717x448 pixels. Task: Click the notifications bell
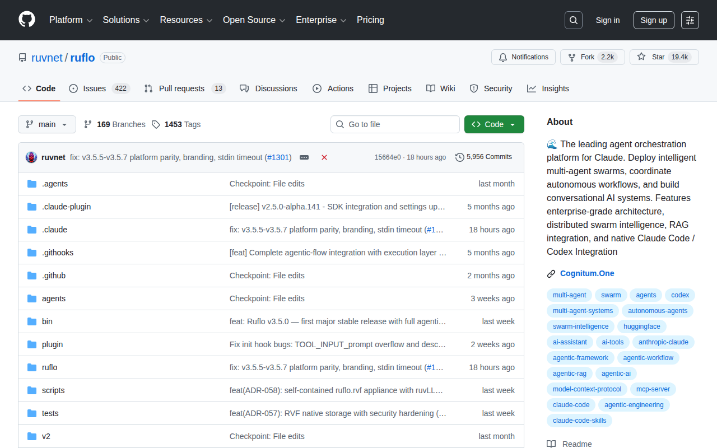[502, 57]
